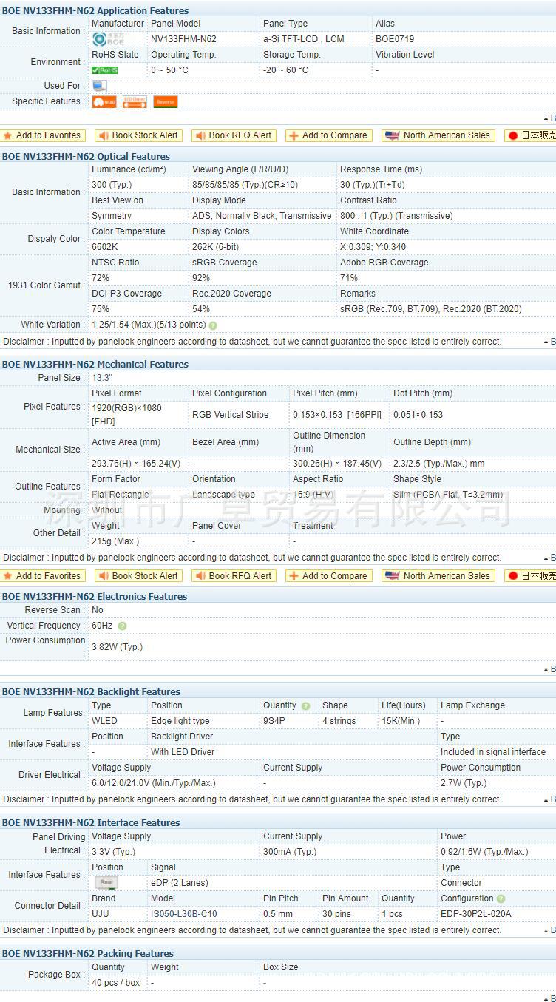Click North American Sales above Optical Features
Viewport: 556px width, 1002px height.
[x=438, y=135]
